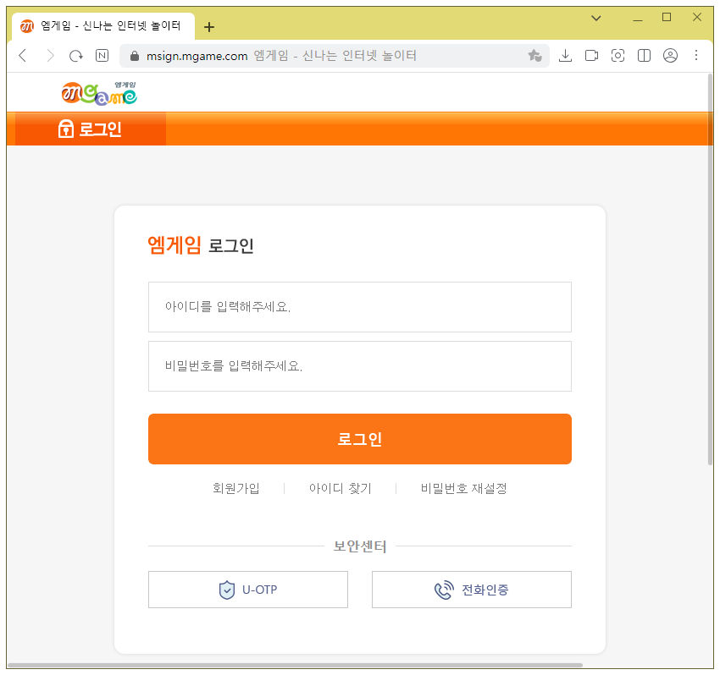
Task: Focus the 비밀번호 input field
Action: tap(359, 366)
